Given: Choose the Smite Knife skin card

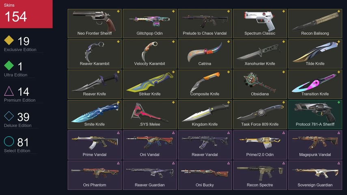Looking at the screenshot, I should pos(95,114).
